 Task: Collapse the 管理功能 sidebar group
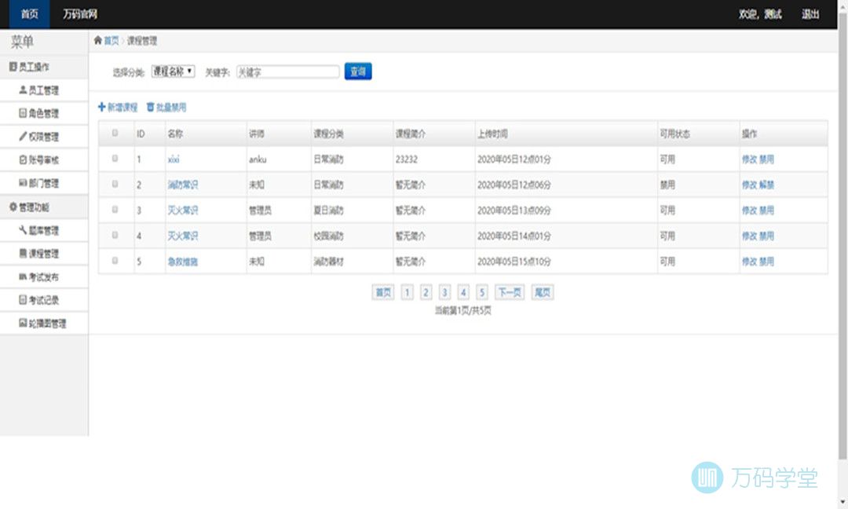[44, 207]
